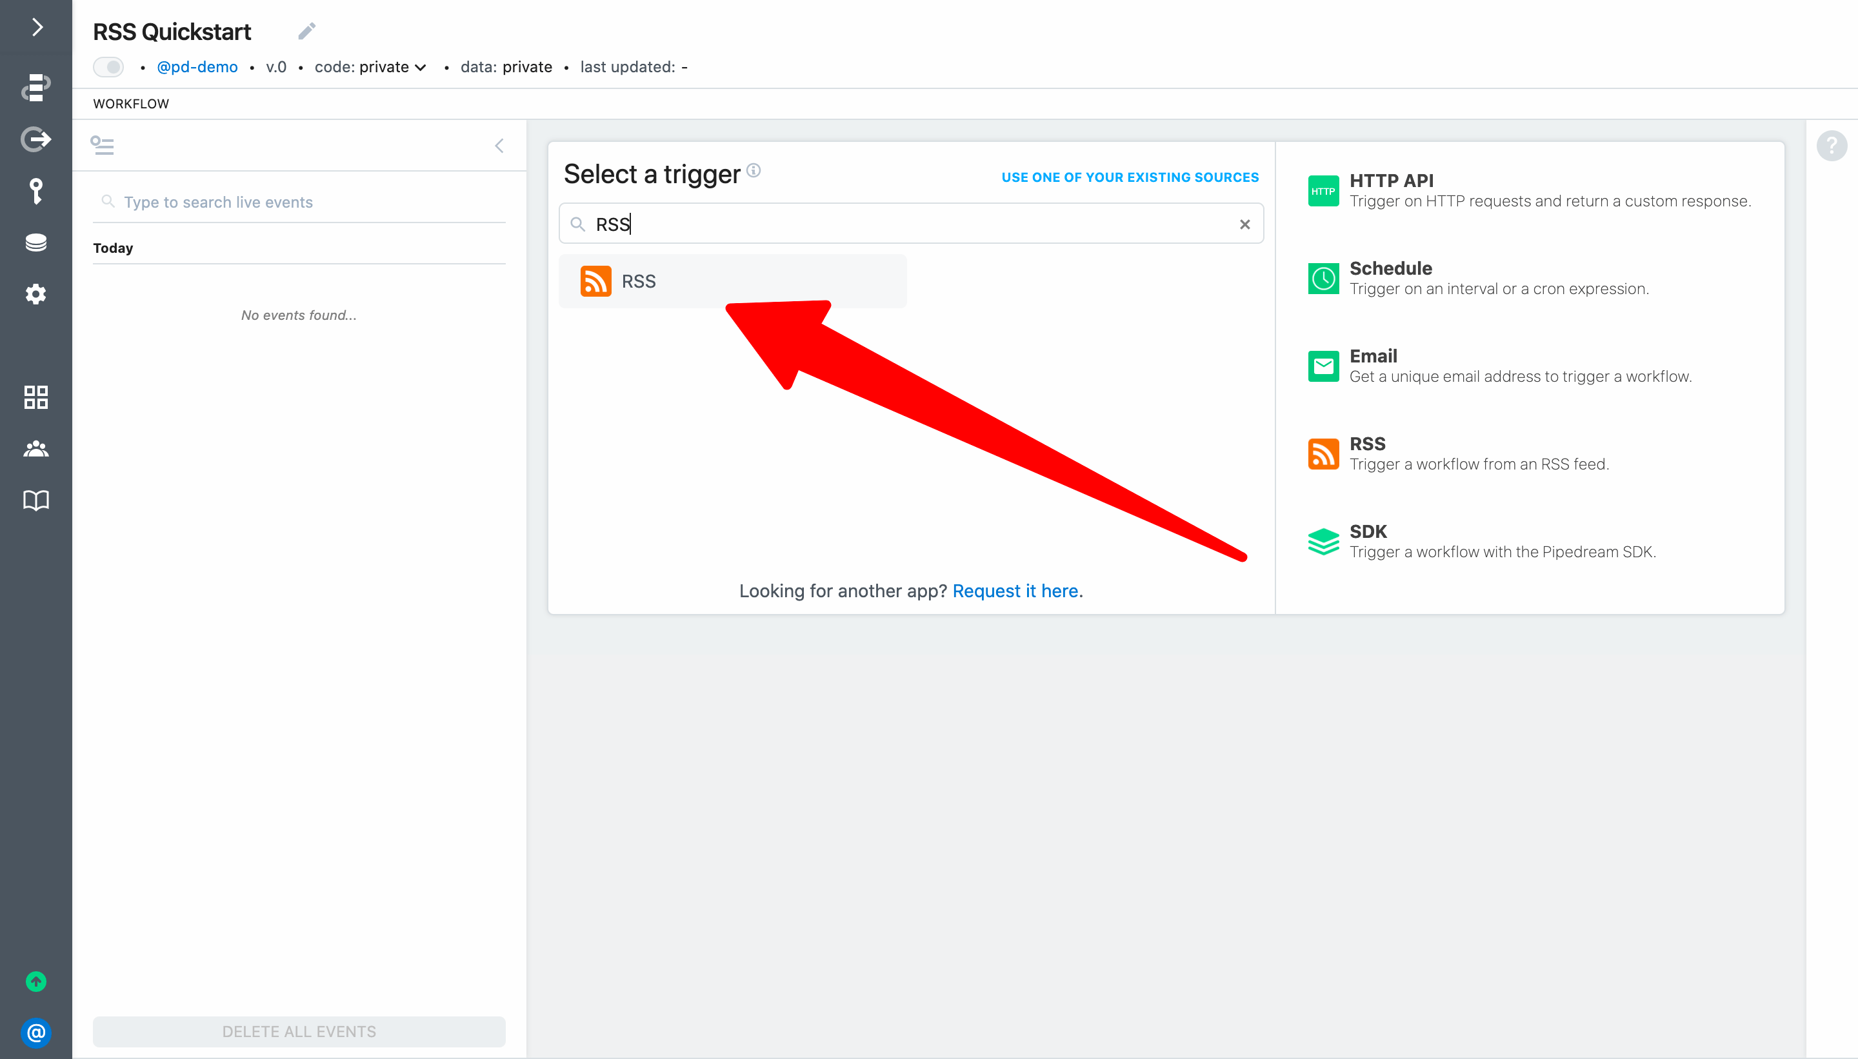Click the Request it here link

click(1015, 591)
